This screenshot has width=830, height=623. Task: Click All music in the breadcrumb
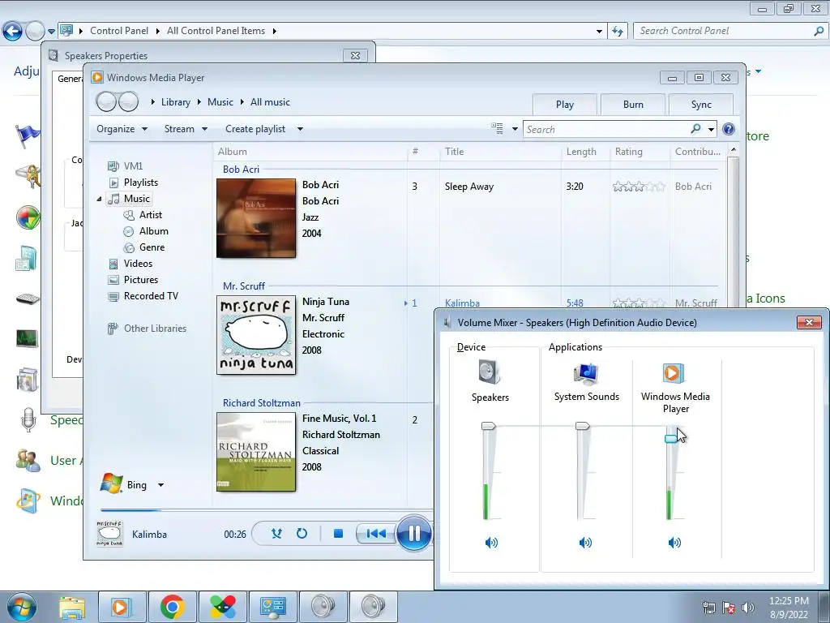point(270,102)
